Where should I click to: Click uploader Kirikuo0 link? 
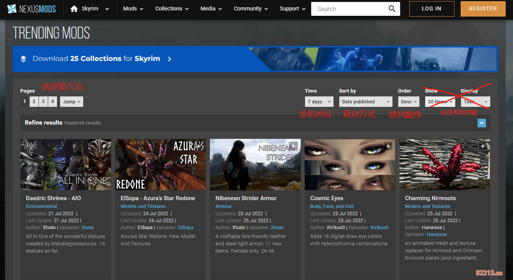379,228
